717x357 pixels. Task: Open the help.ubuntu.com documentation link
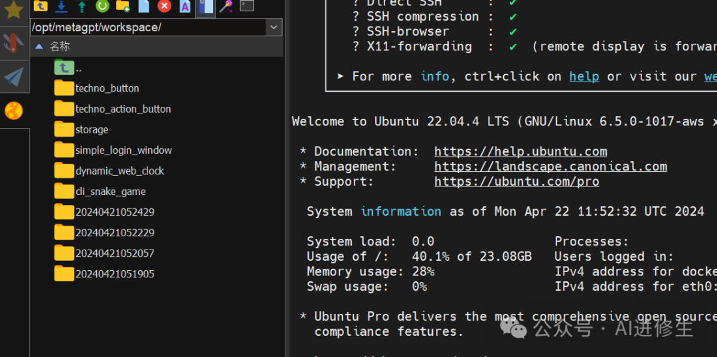click(x=520, y=151)
